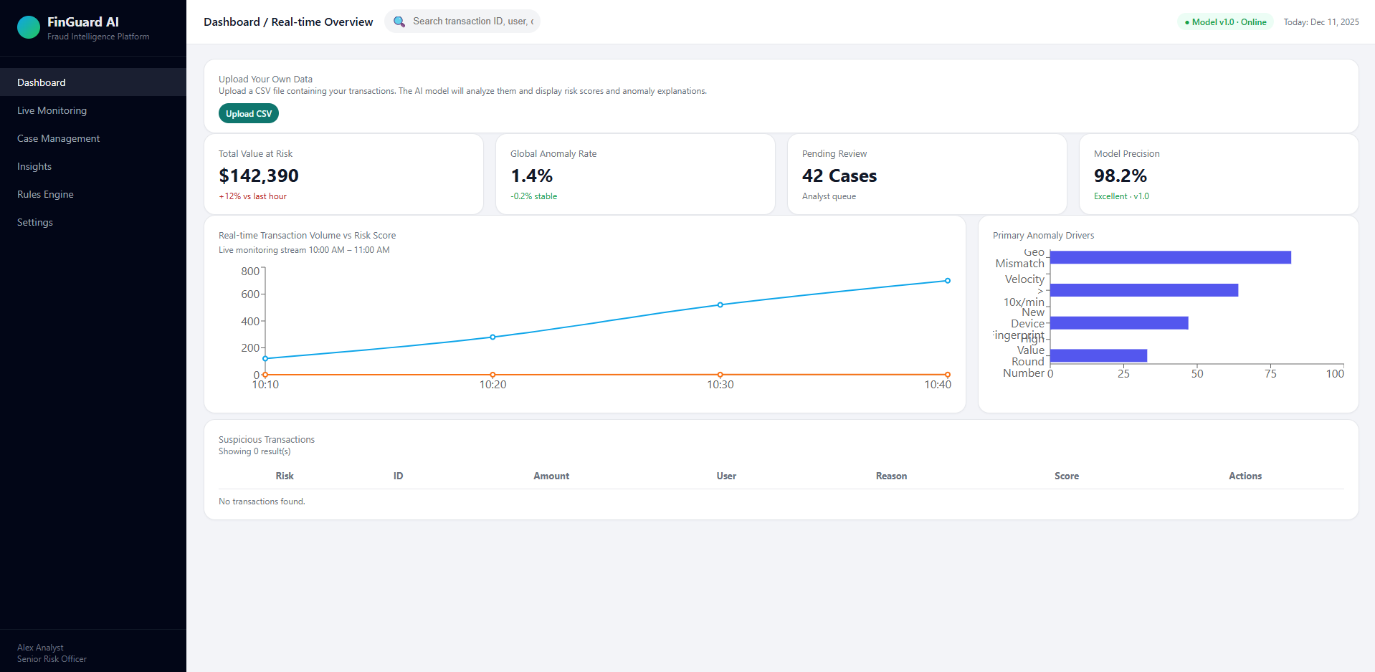Click the Pending Review 42 Cases card
1375x672 pixels.
[927, 174]
